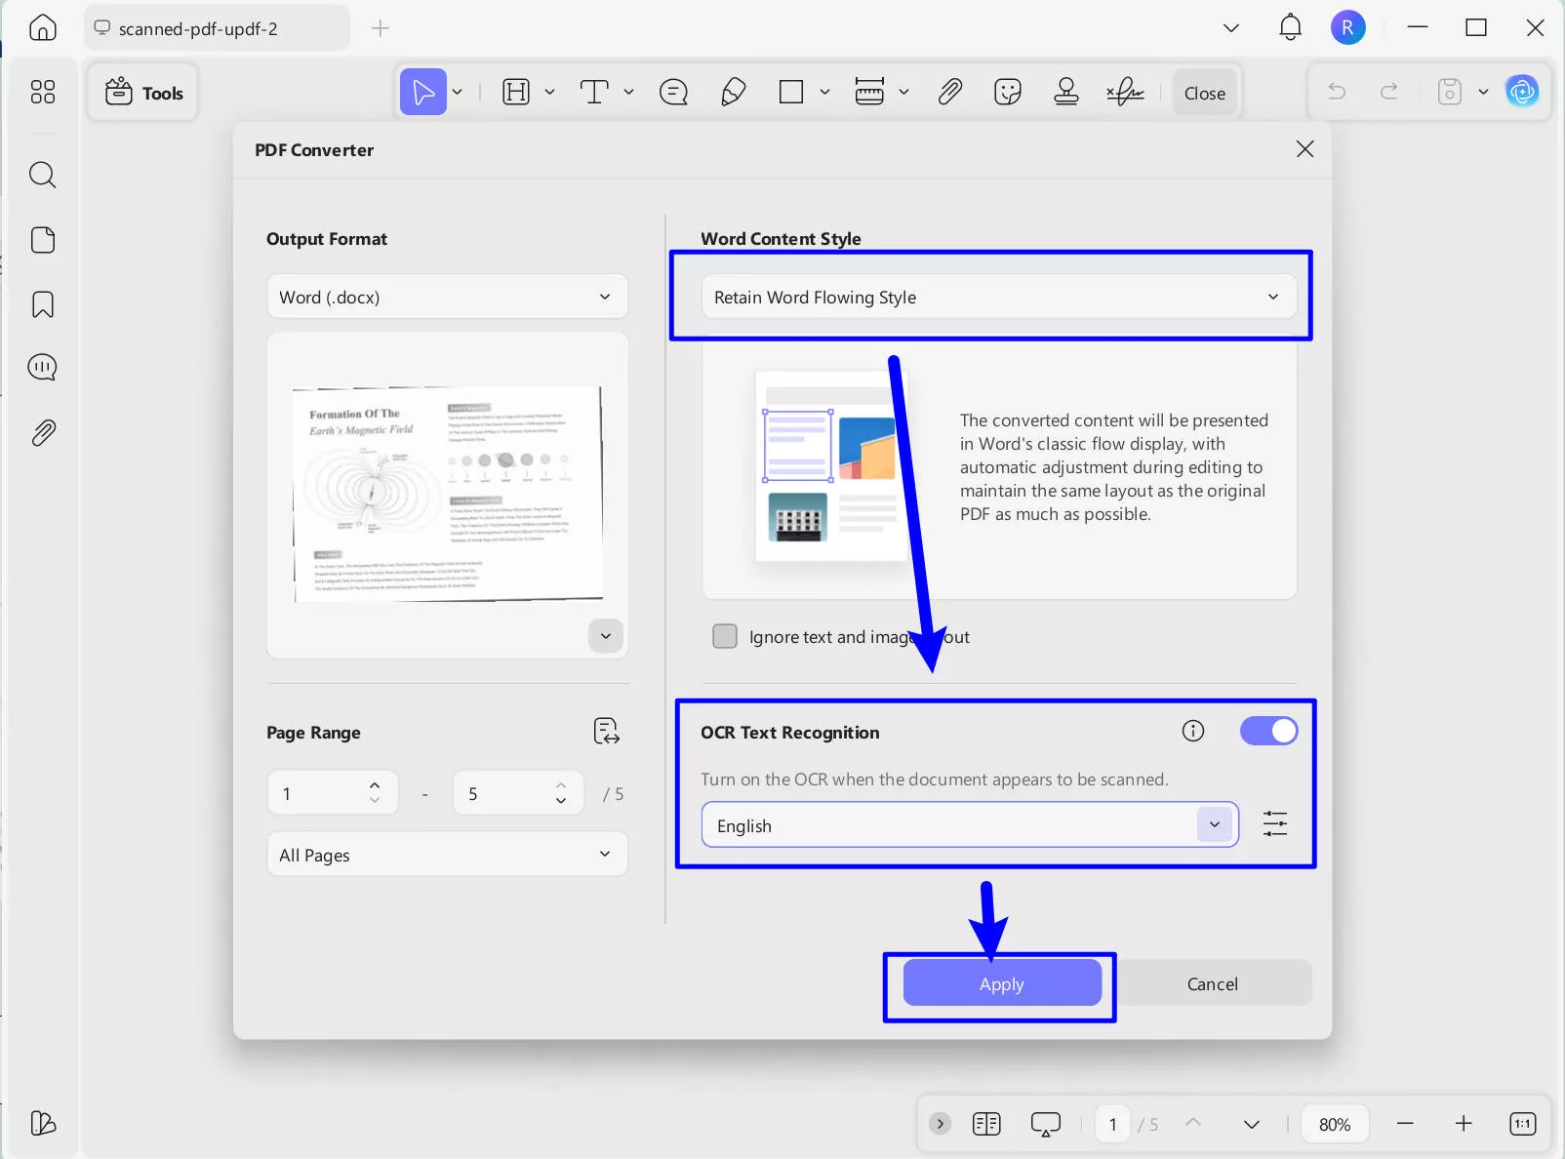Open the Measure tool
Viewport: 1565px width, 1159px height.
868,92
